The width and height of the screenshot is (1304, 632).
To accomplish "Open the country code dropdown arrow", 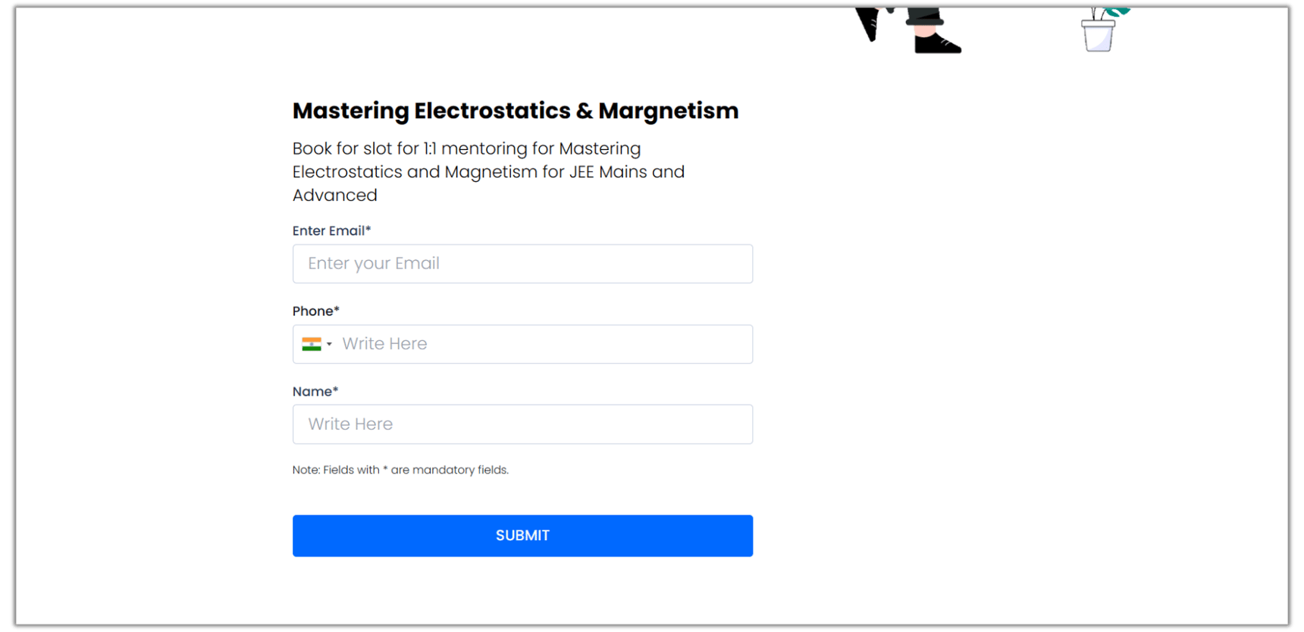I will (x=329, y=345).
